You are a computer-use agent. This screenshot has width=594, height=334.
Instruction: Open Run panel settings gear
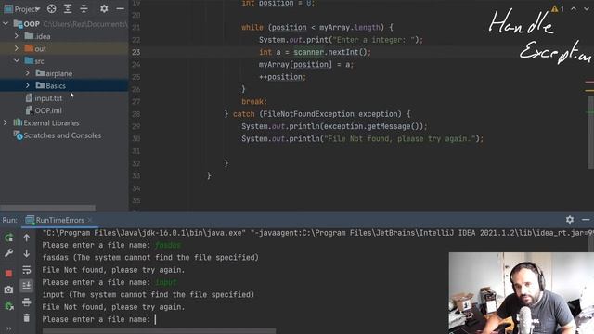(x=569, y=219)
